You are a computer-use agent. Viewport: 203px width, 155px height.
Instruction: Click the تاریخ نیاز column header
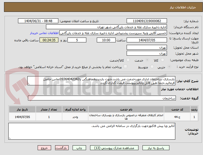[22, 109]
